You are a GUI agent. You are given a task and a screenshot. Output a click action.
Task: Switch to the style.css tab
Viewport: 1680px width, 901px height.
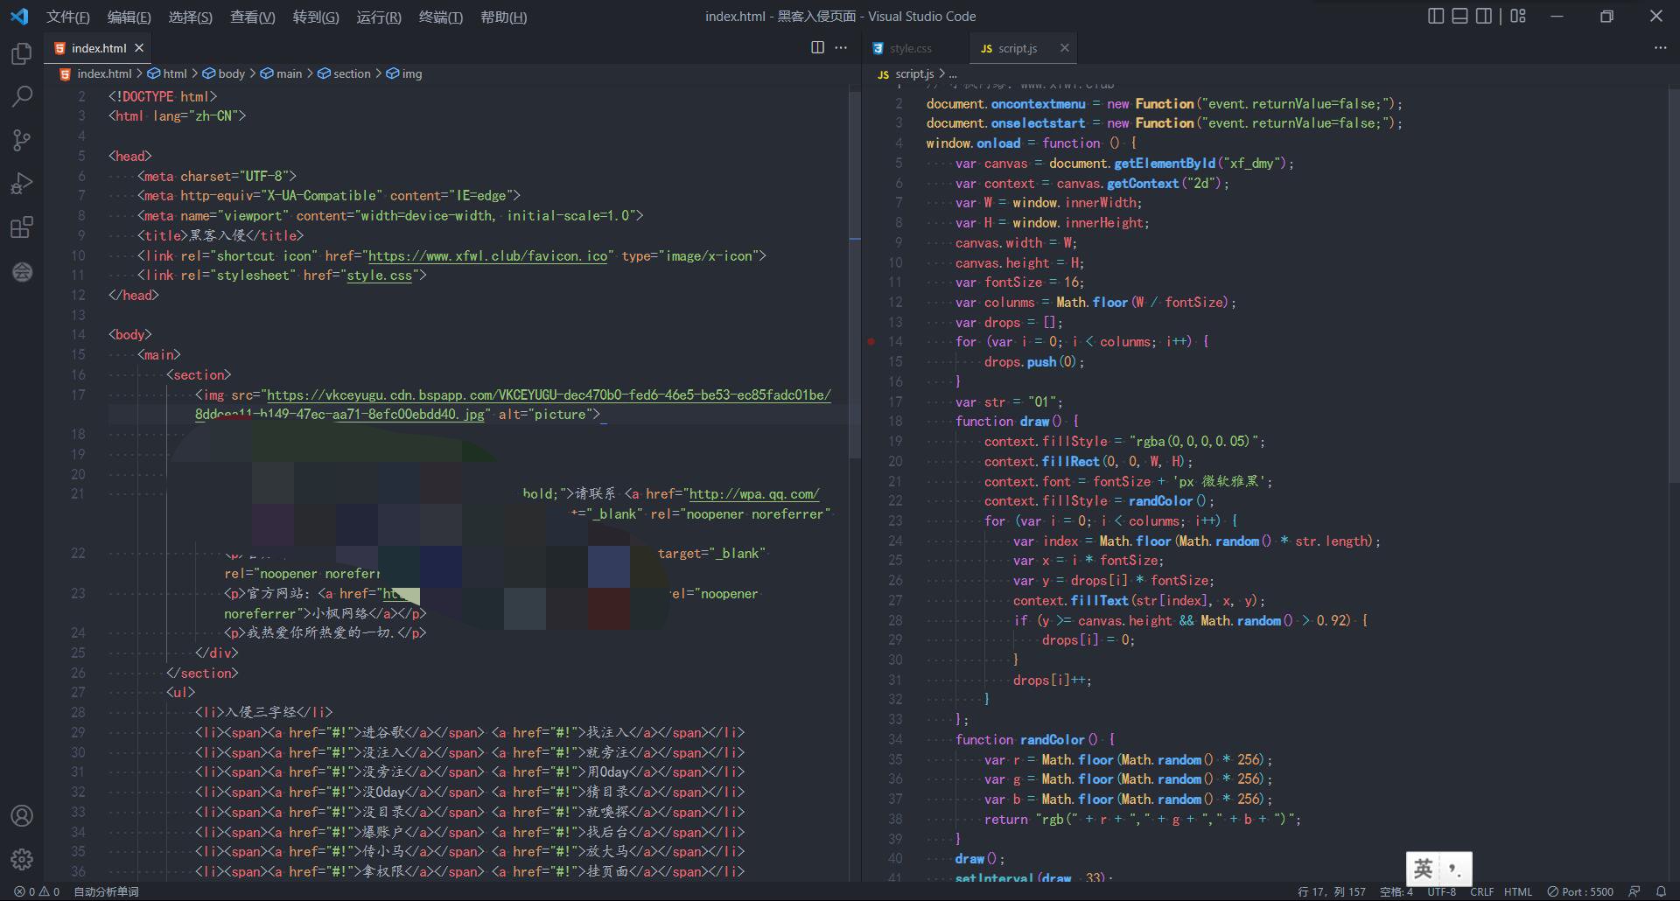pyautogui.click(x=910, y=49)
